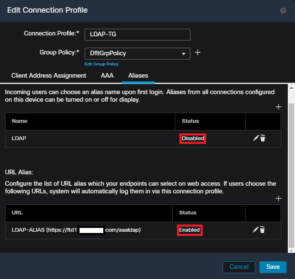Open the Group Policy dropdown
Image resolution: width=295 pixels, height=279 pixels.
pyautogui.click(x=137, y=54)
